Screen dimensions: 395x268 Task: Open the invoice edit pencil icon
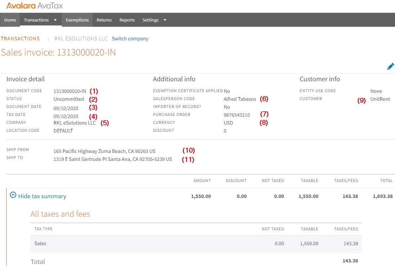point(390,66)
